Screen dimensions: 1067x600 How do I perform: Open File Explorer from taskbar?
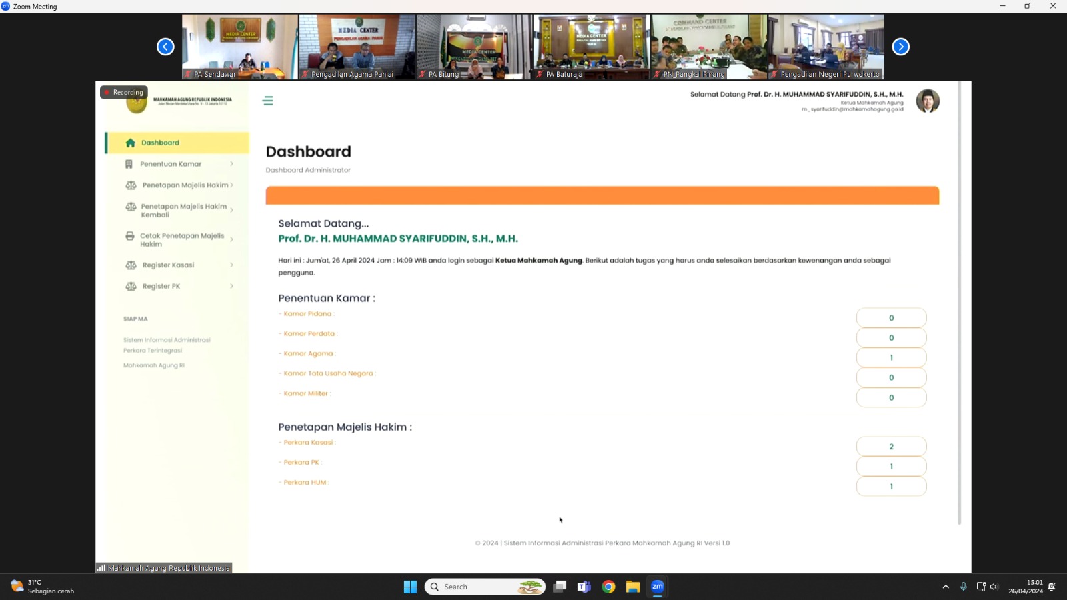tap(633, 587)
